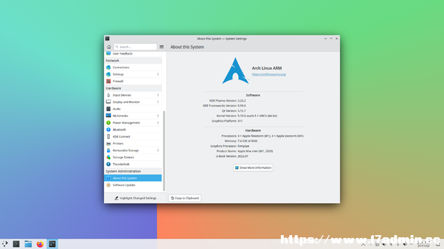This screenshot has height=249, width=444.
Task: Open the Printers settings page
Action: [133, 143]
